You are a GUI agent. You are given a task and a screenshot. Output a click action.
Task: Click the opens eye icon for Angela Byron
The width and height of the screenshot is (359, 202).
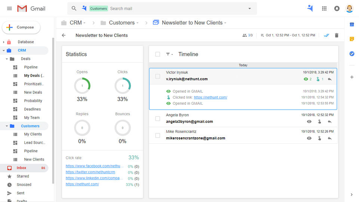309,122
